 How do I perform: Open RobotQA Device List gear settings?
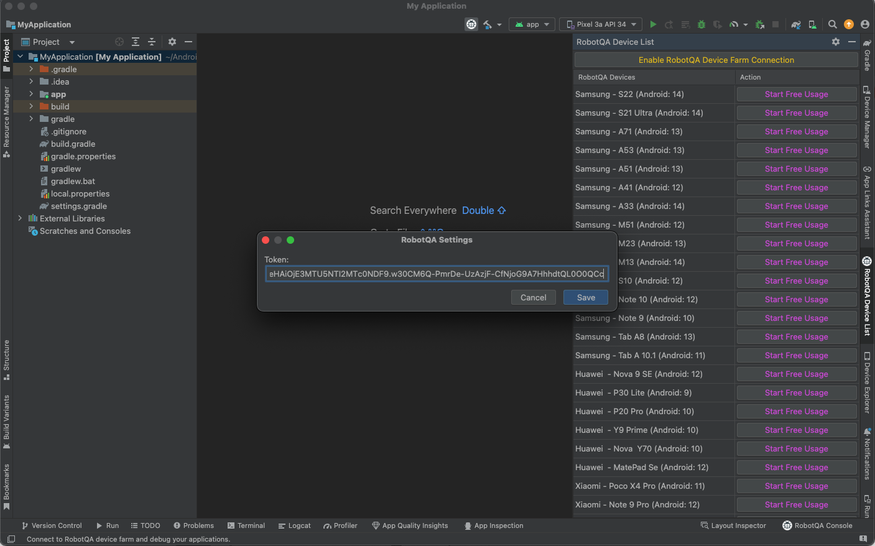pyautogui.click(x=836, y=42)
